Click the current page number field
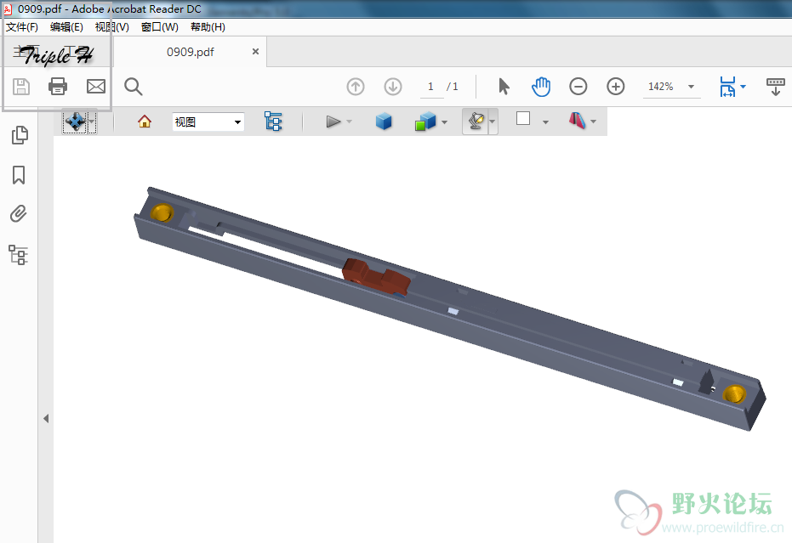 (x=430, y=87)
